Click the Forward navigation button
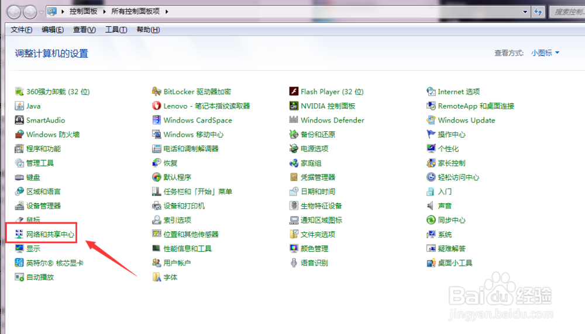Image resolution: width=585 pixels, height=334 pixels. [30, 12]
